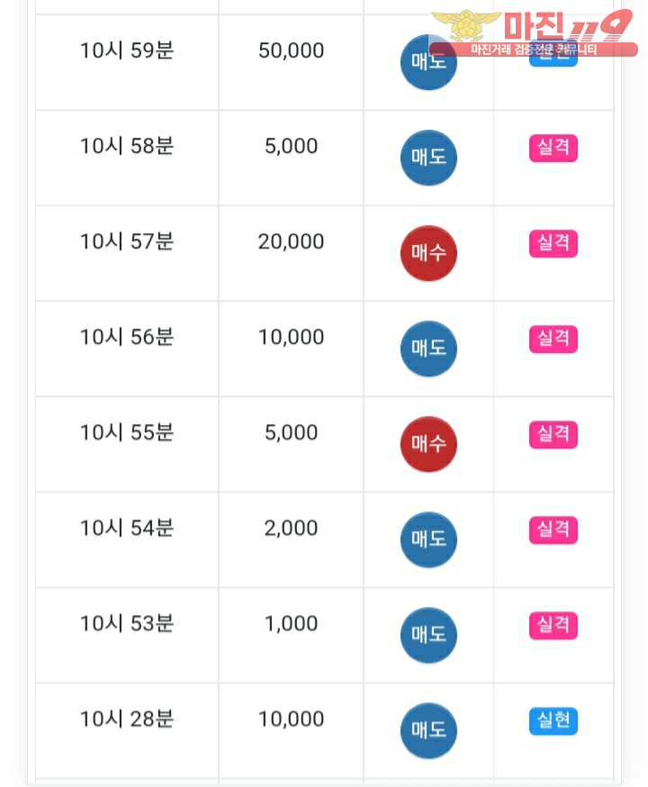
Task: Click the blue 매도 circle in 10시 58분 row
Action: tap(428, 158)
